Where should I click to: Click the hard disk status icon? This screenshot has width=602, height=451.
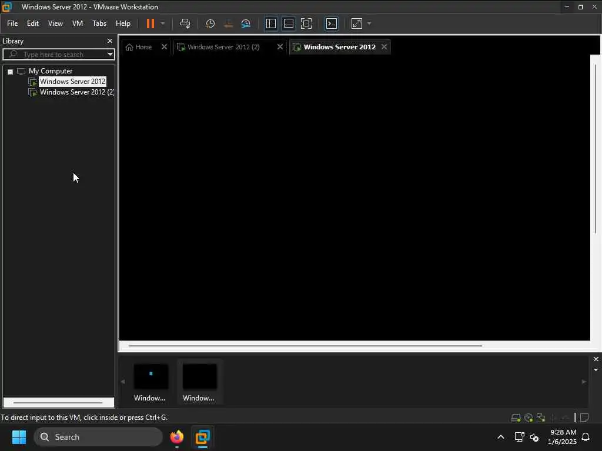coord(516,418)
